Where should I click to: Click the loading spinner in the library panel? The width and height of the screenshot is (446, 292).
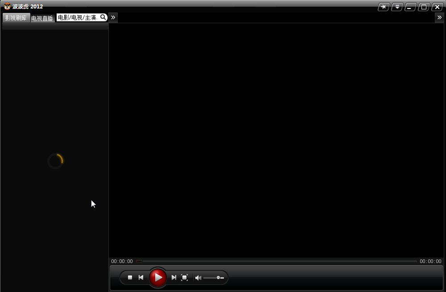click(x=55, y=161)
